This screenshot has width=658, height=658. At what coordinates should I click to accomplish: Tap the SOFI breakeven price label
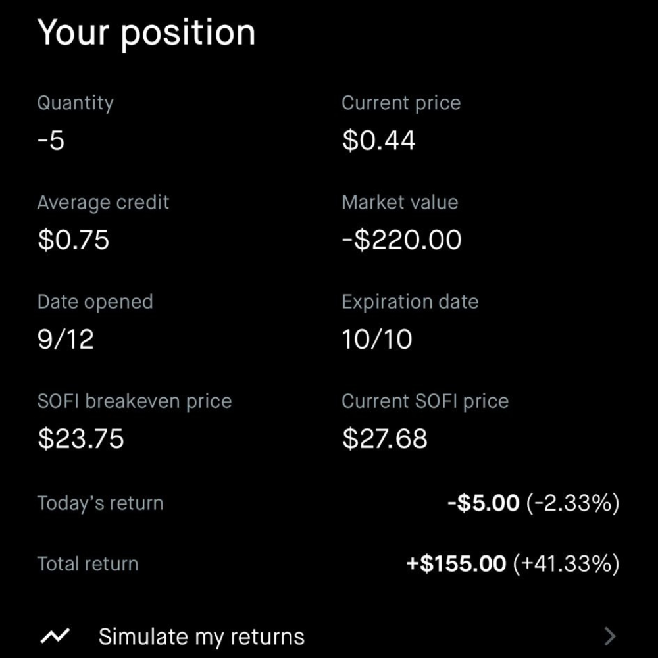tap(134, 401)
